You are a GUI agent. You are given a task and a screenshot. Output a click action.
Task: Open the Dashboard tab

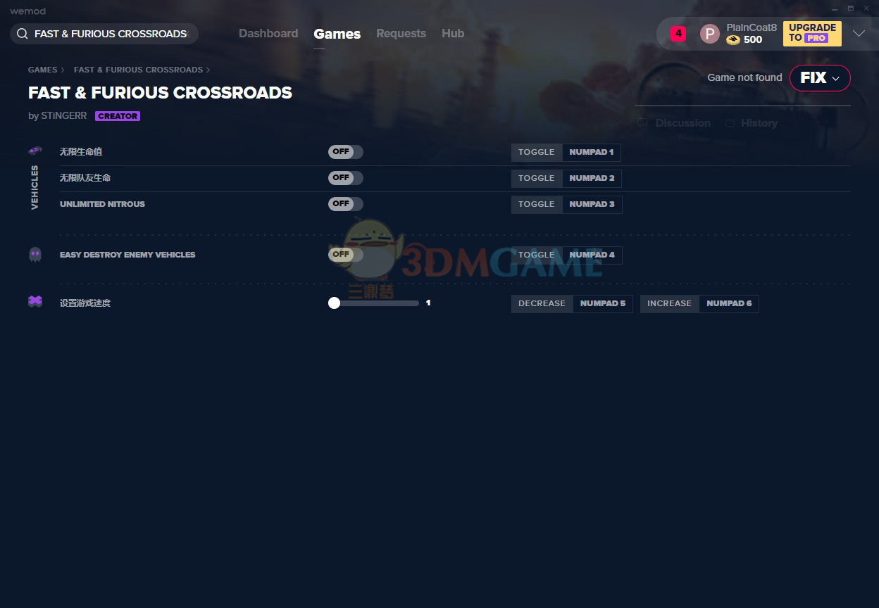tap(268, 34)
